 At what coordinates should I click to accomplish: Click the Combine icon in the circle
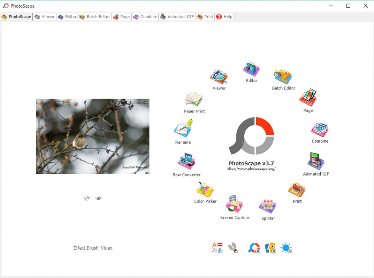coord(320,130)
